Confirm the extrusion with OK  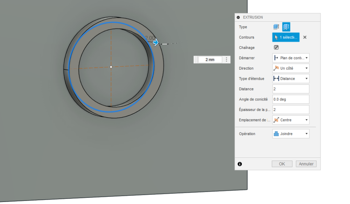click(x=282, y=164)
